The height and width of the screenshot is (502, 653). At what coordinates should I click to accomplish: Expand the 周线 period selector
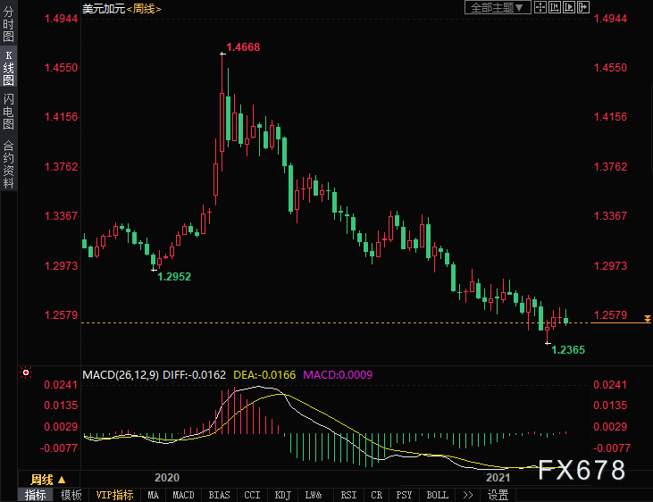[x=49, y=480]
